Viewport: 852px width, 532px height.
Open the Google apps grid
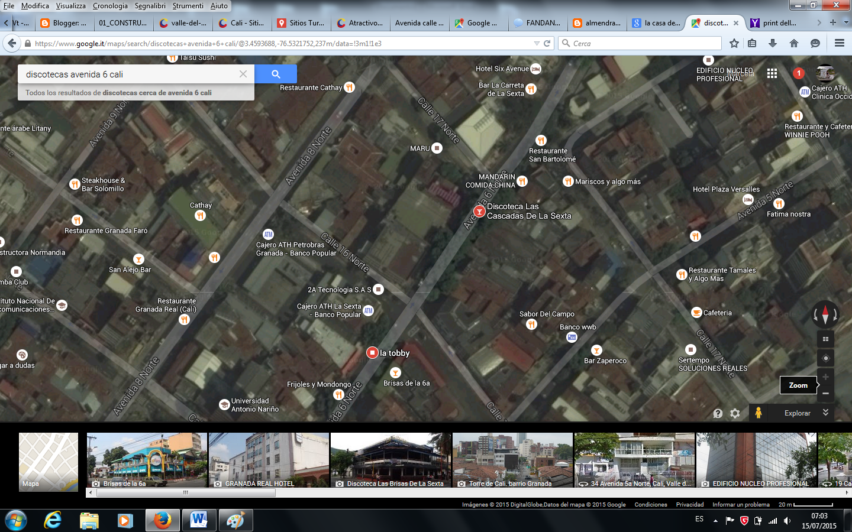[772, 73]
